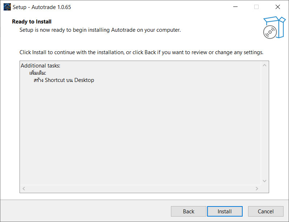Viewport: 289px width, 222px height.
Task: Click the 'Setup is now ready to begin' text
Action: pos(100,30)
